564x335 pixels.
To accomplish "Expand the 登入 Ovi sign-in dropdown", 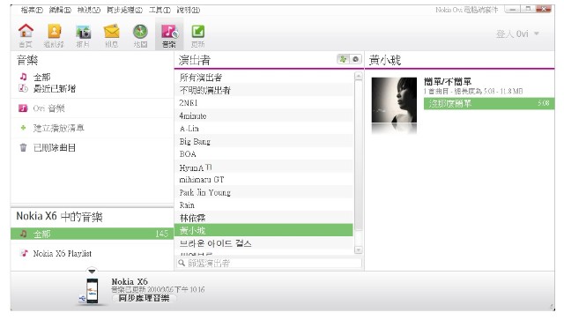I will coord(517,33).
